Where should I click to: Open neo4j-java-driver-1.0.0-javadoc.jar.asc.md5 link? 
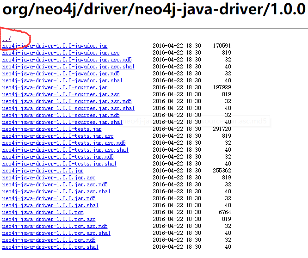pos(67,60)
